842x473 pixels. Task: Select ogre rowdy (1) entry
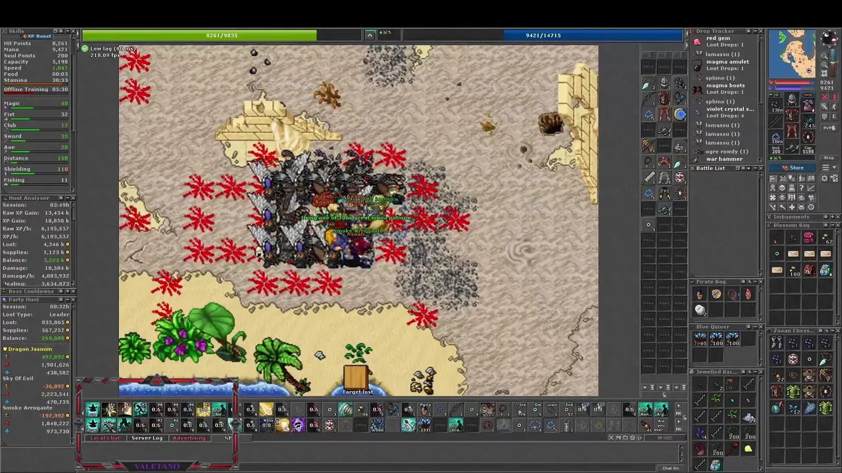click(727, 152)
